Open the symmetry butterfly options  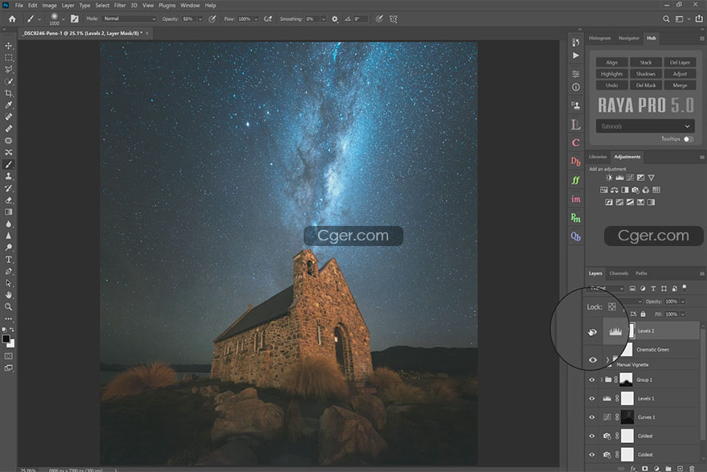(x=393, y=19)
